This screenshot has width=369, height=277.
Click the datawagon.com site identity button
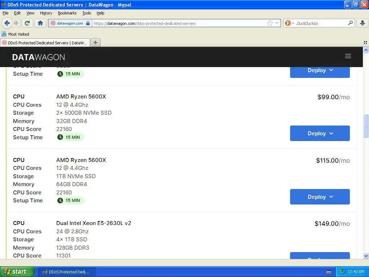pos(70,23)
